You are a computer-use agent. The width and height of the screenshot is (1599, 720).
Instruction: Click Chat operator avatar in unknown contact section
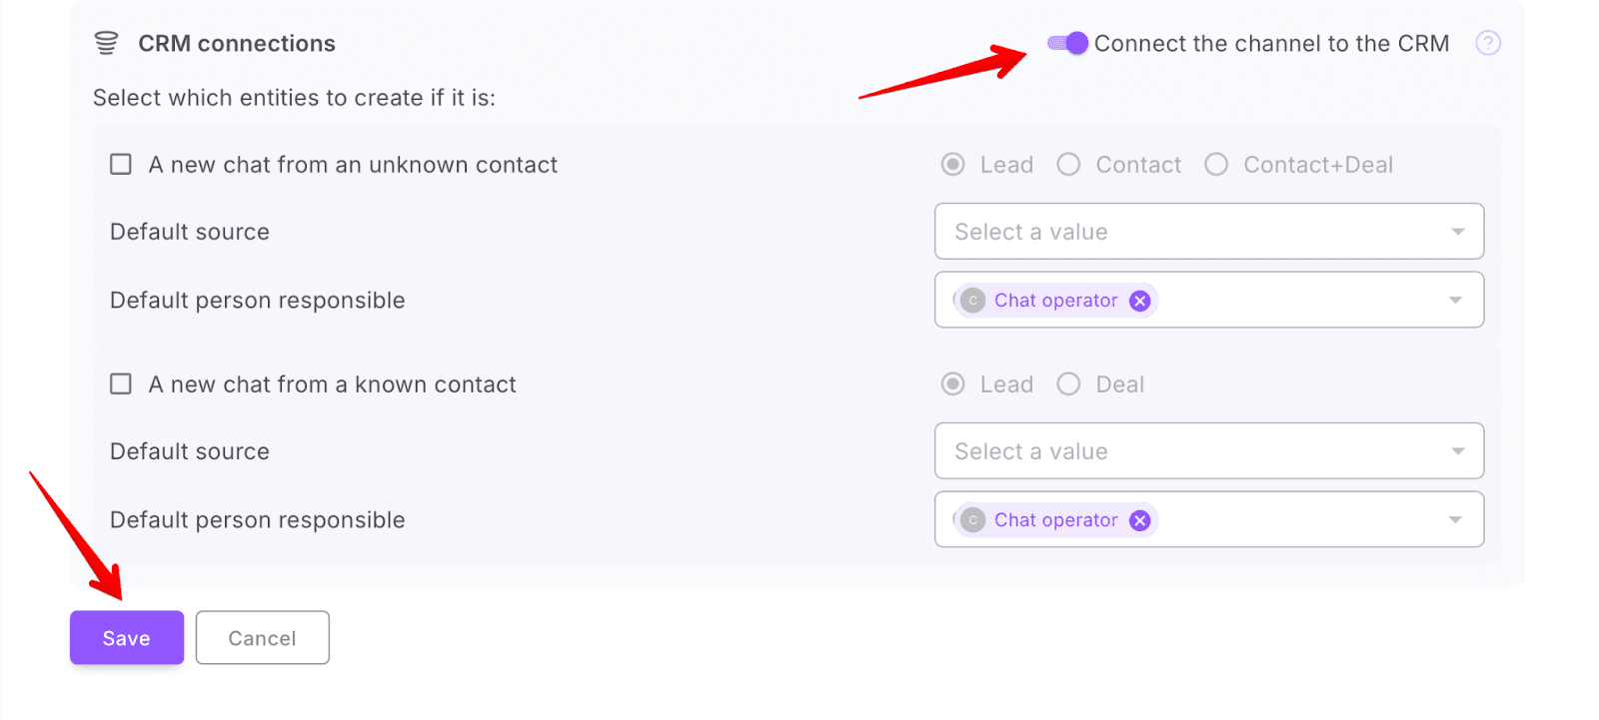972,301
